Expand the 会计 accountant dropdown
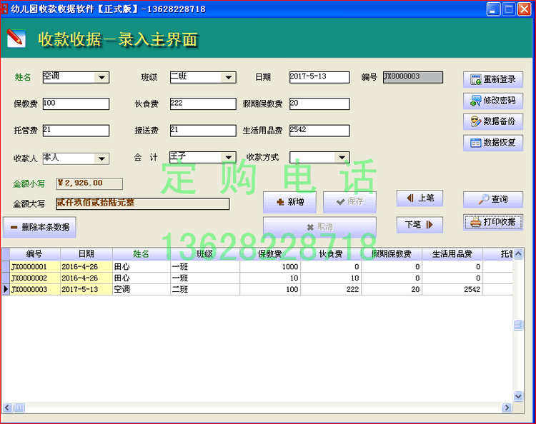This screenshot has height=424, width=536. [229, 157]
